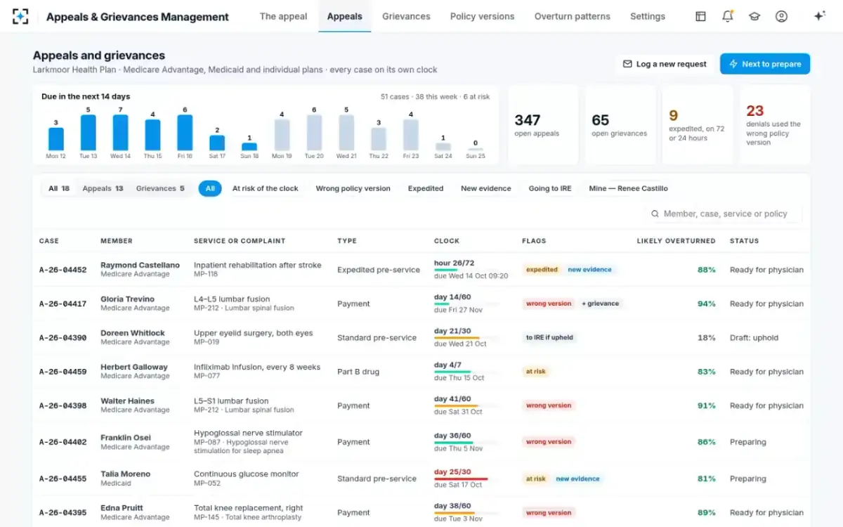The width and height of the screenshot is (843, 527).
Task: Select the All 18 segment
Action: tap(59, 188)
